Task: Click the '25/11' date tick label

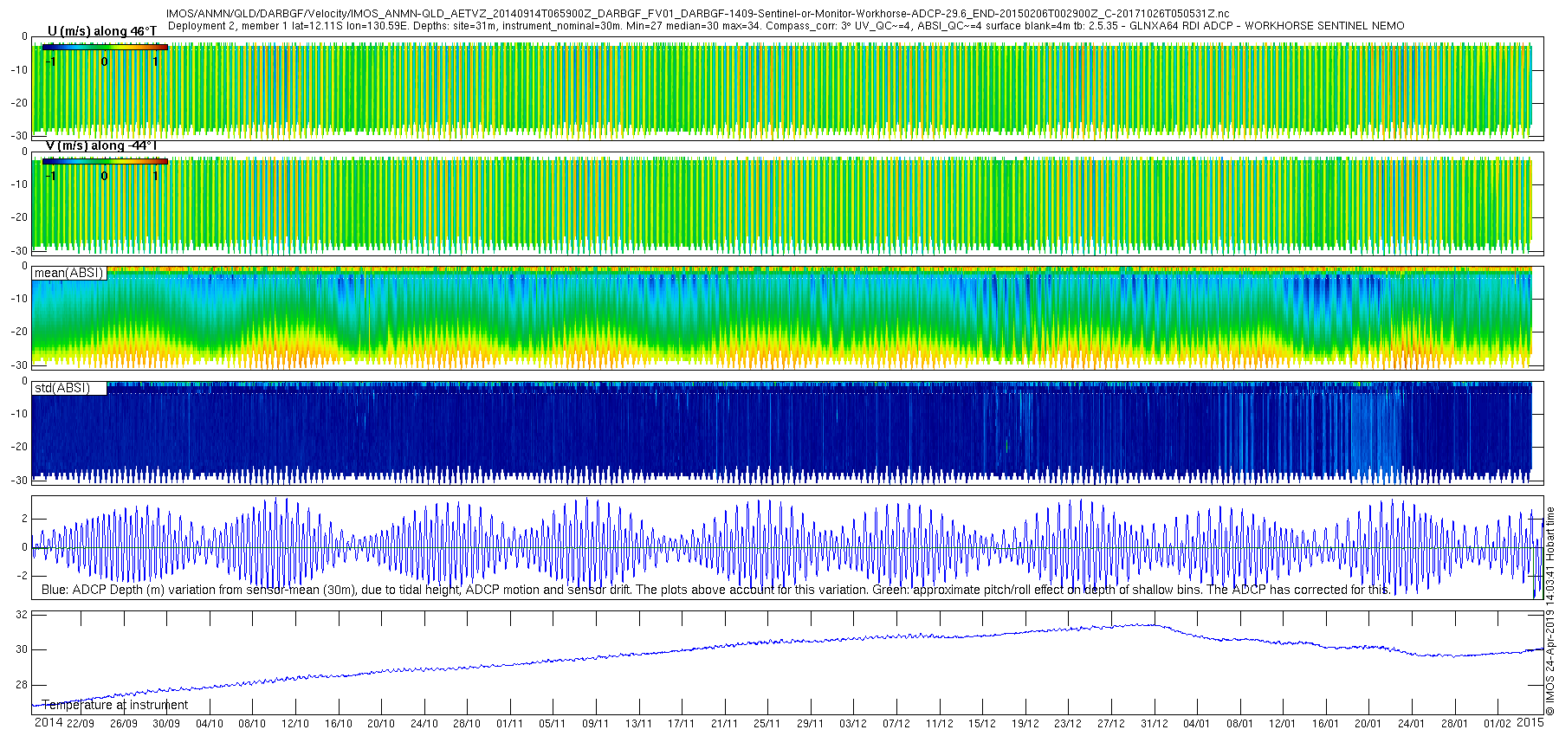Action: tap(767, 724)
